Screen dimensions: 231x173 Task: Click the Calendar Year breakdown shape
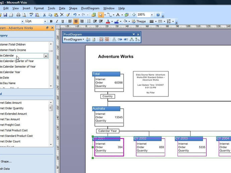[107, 131]
